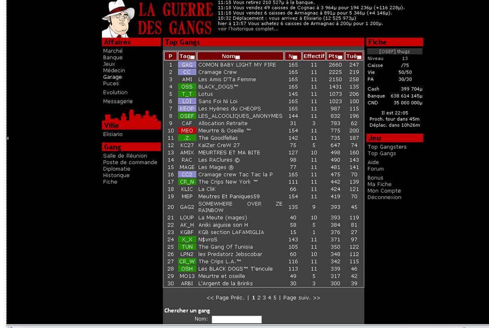Open Poste de commande
489x328 pixels.
tap(130, 162)
